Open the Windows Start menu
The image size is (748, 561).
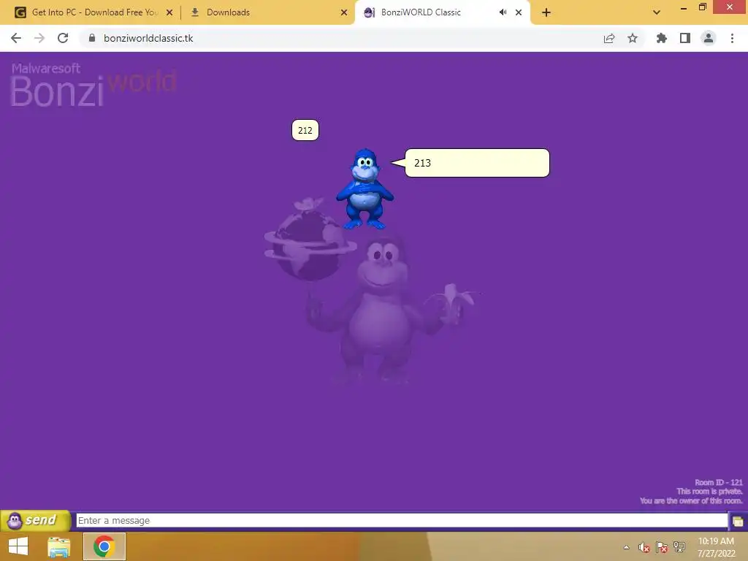[x=18, y=546]
